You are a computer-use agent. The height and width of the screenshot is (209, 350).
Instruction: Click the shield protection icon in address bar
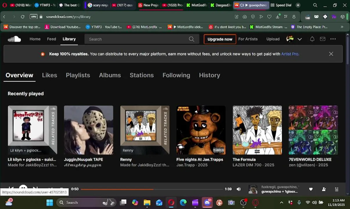pyautogui.click(x=253, y=17)
